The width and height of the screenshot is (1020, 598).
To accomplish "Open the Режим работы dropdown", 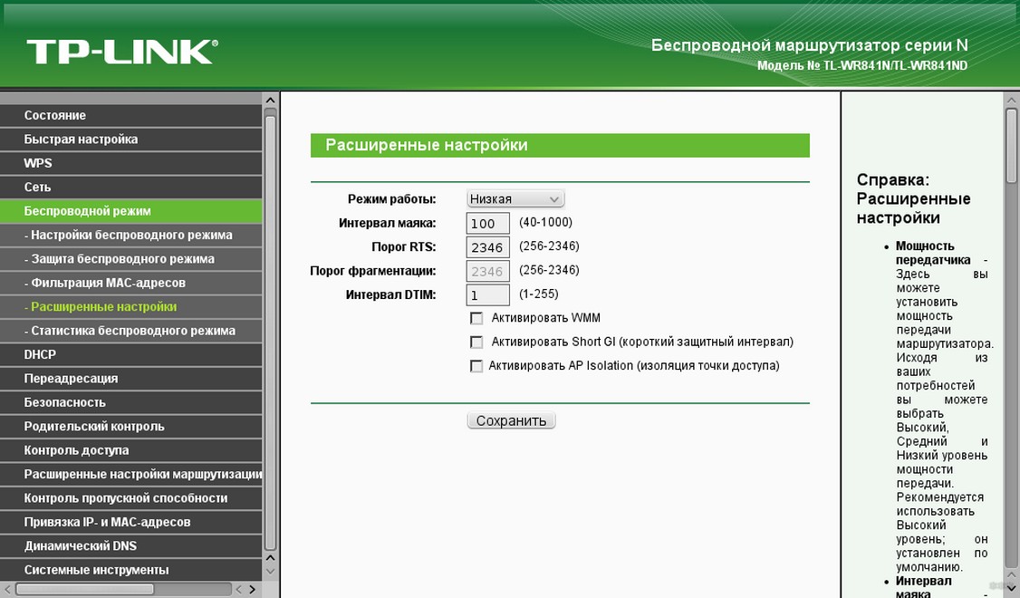I will tap(515, 199).
